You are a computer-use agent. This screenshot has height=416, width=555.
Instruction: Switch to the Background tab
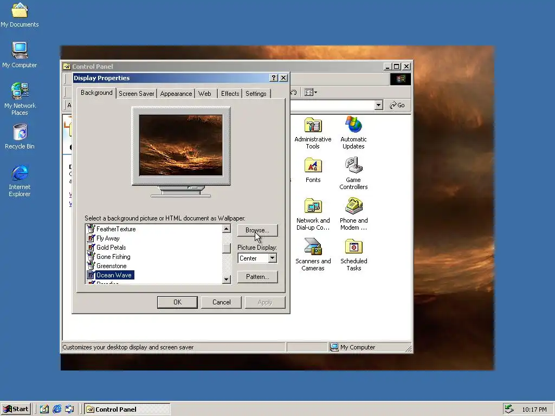[x=96, y=93]
